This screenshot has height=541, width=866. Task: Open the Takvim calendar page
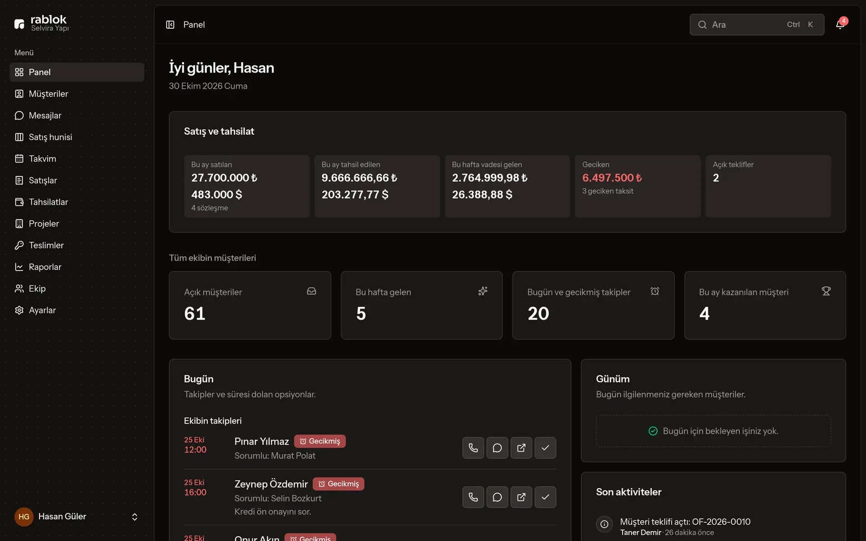tap(77, 159)
